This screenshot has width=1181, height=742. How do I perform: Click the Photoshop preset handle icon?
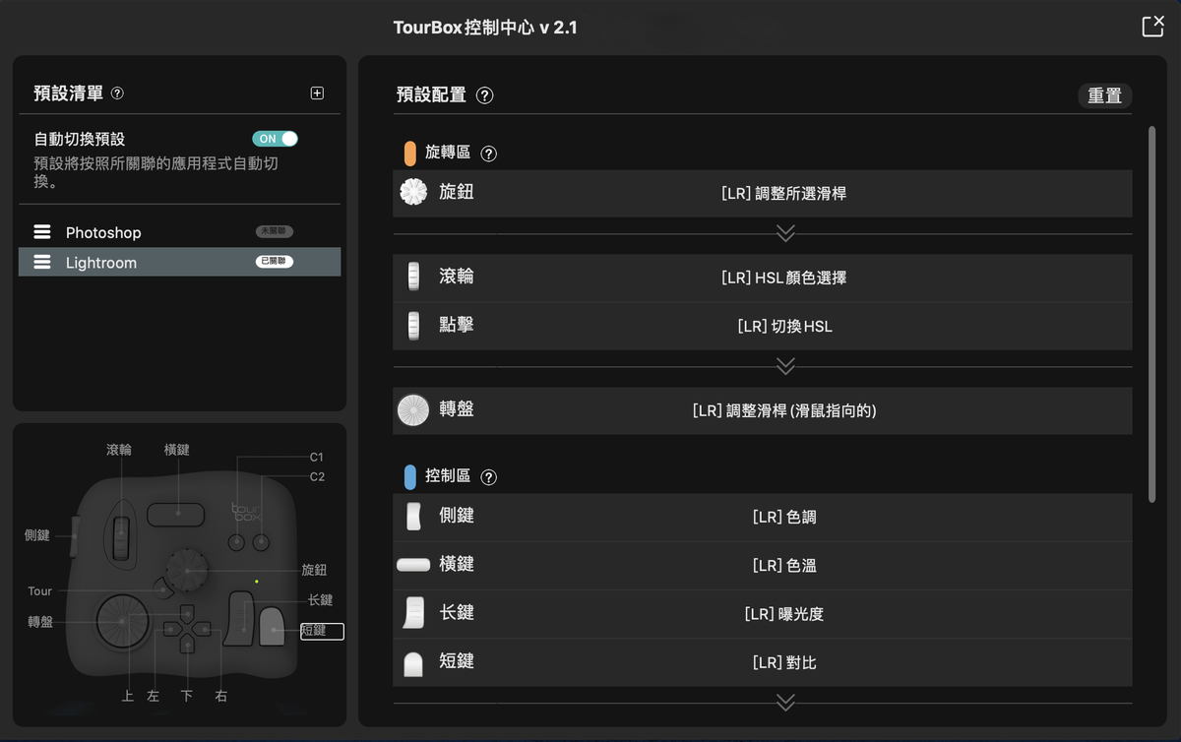[x=42, y=232]
